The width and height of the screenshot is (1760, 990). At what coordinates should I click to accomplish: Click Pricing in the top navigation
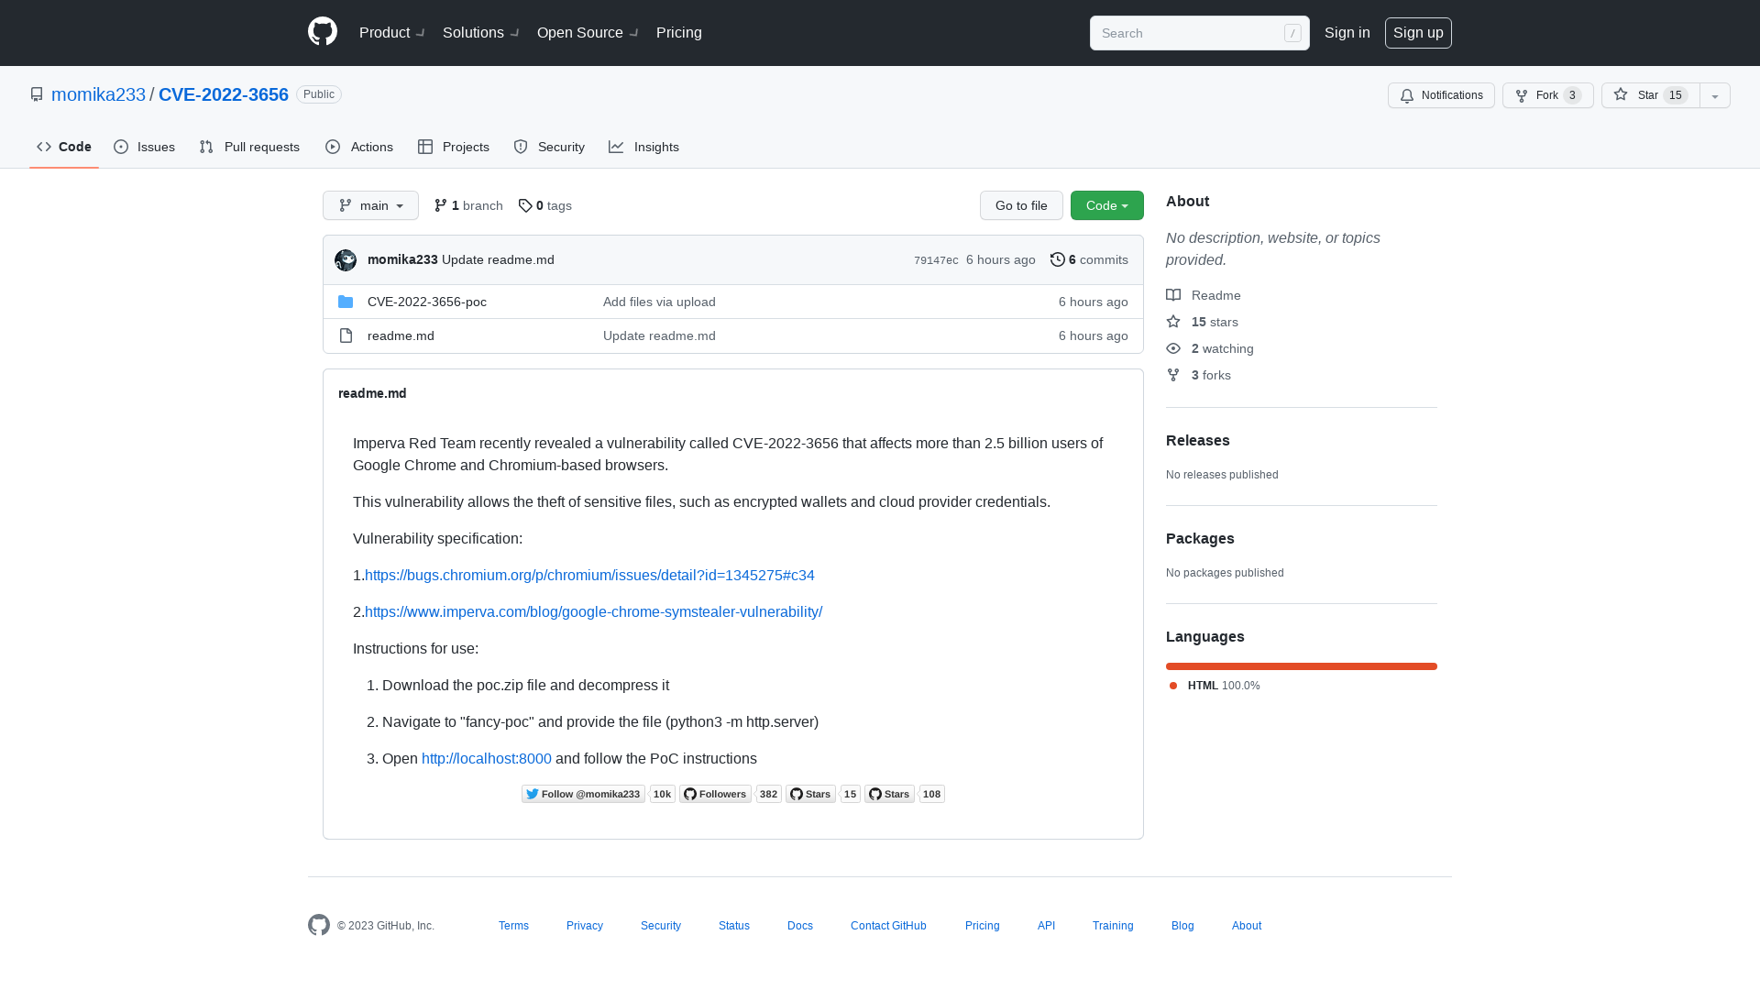pos(679,33)
